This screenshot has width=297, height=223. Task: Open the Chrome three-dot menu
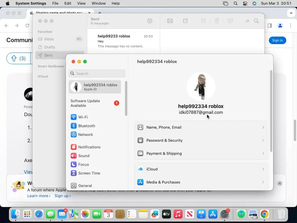coord(291,26)
